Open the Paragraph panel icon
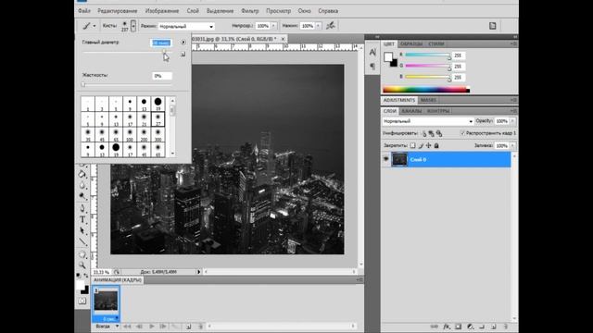The height and width of the screenshot is (333, 593). tap(372, 66)
